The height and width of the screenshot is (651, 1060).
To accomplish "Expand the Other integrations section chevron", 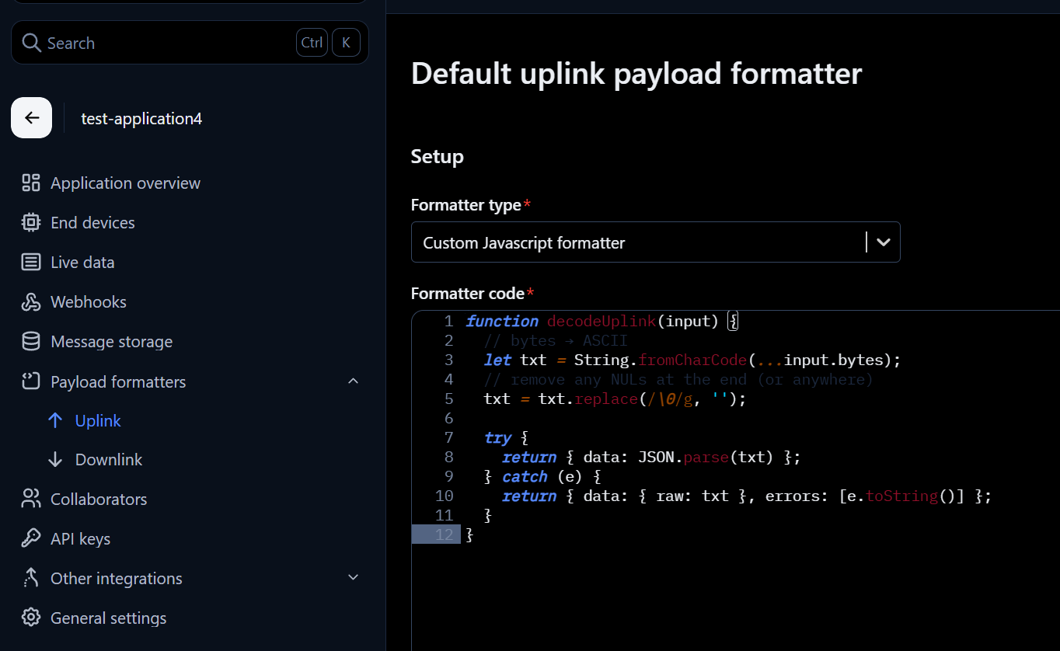I will (x=353, y=578).
